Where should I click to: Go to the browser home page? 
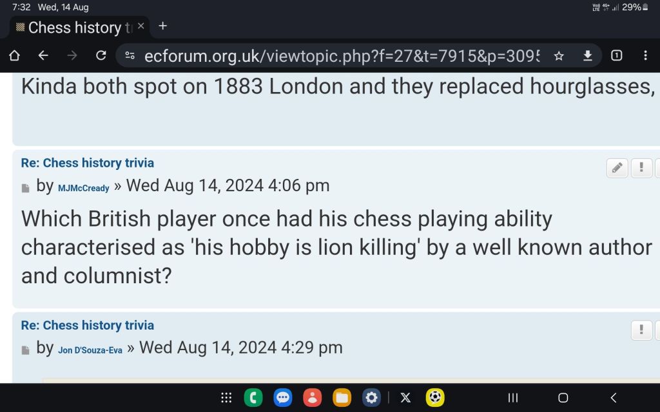(x=14, y=56)
